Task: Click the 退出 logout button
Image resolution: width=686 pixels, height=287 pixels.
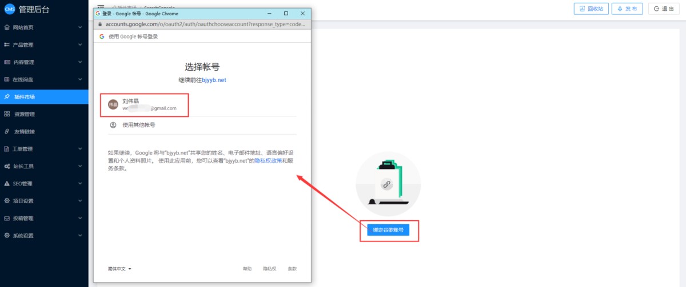Action: (x=664, y=9)
